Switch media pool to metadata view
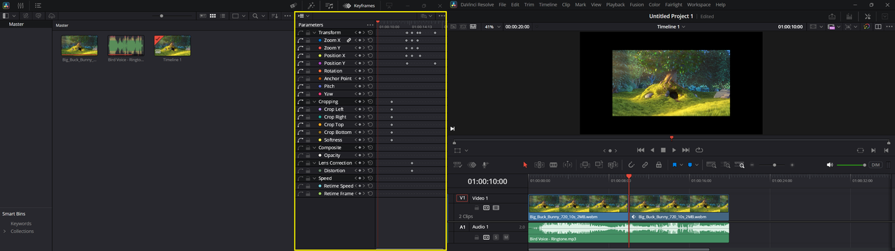Screen dimensions: 895x251 203,15
